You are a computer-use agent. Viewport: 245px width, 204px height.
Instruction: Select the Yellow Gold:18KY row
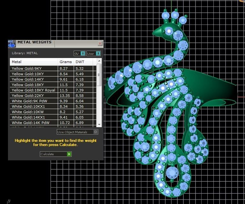click(53, 85)
